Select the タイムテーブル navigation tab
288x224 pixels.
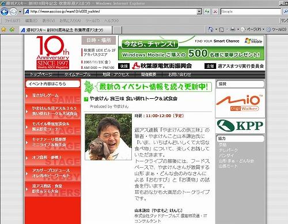77,75
